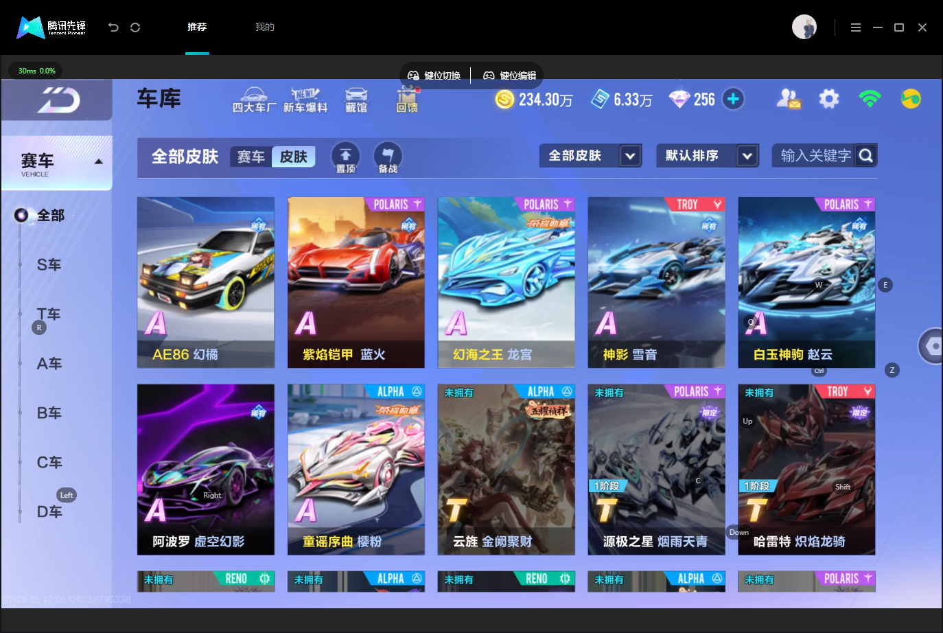Click the round mascot icon top right
943x633 pixels.
[x=911, y=99]
